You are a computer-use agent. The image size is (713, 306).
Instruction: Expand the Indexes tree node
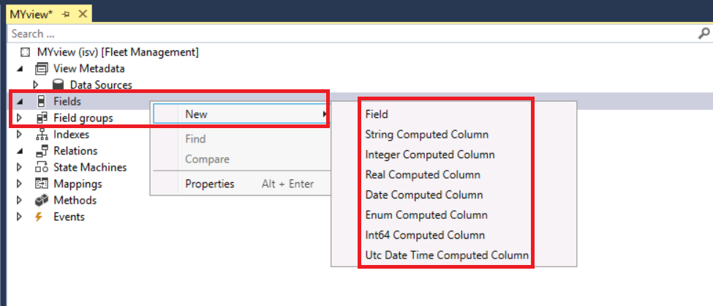20,135
